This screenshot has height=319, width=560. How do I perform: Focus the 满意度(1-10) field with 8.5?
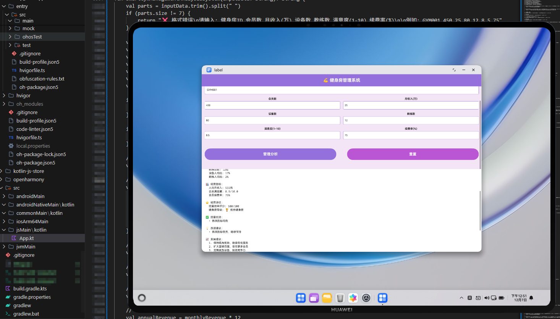pyautogui.click(x=272, y=135)
